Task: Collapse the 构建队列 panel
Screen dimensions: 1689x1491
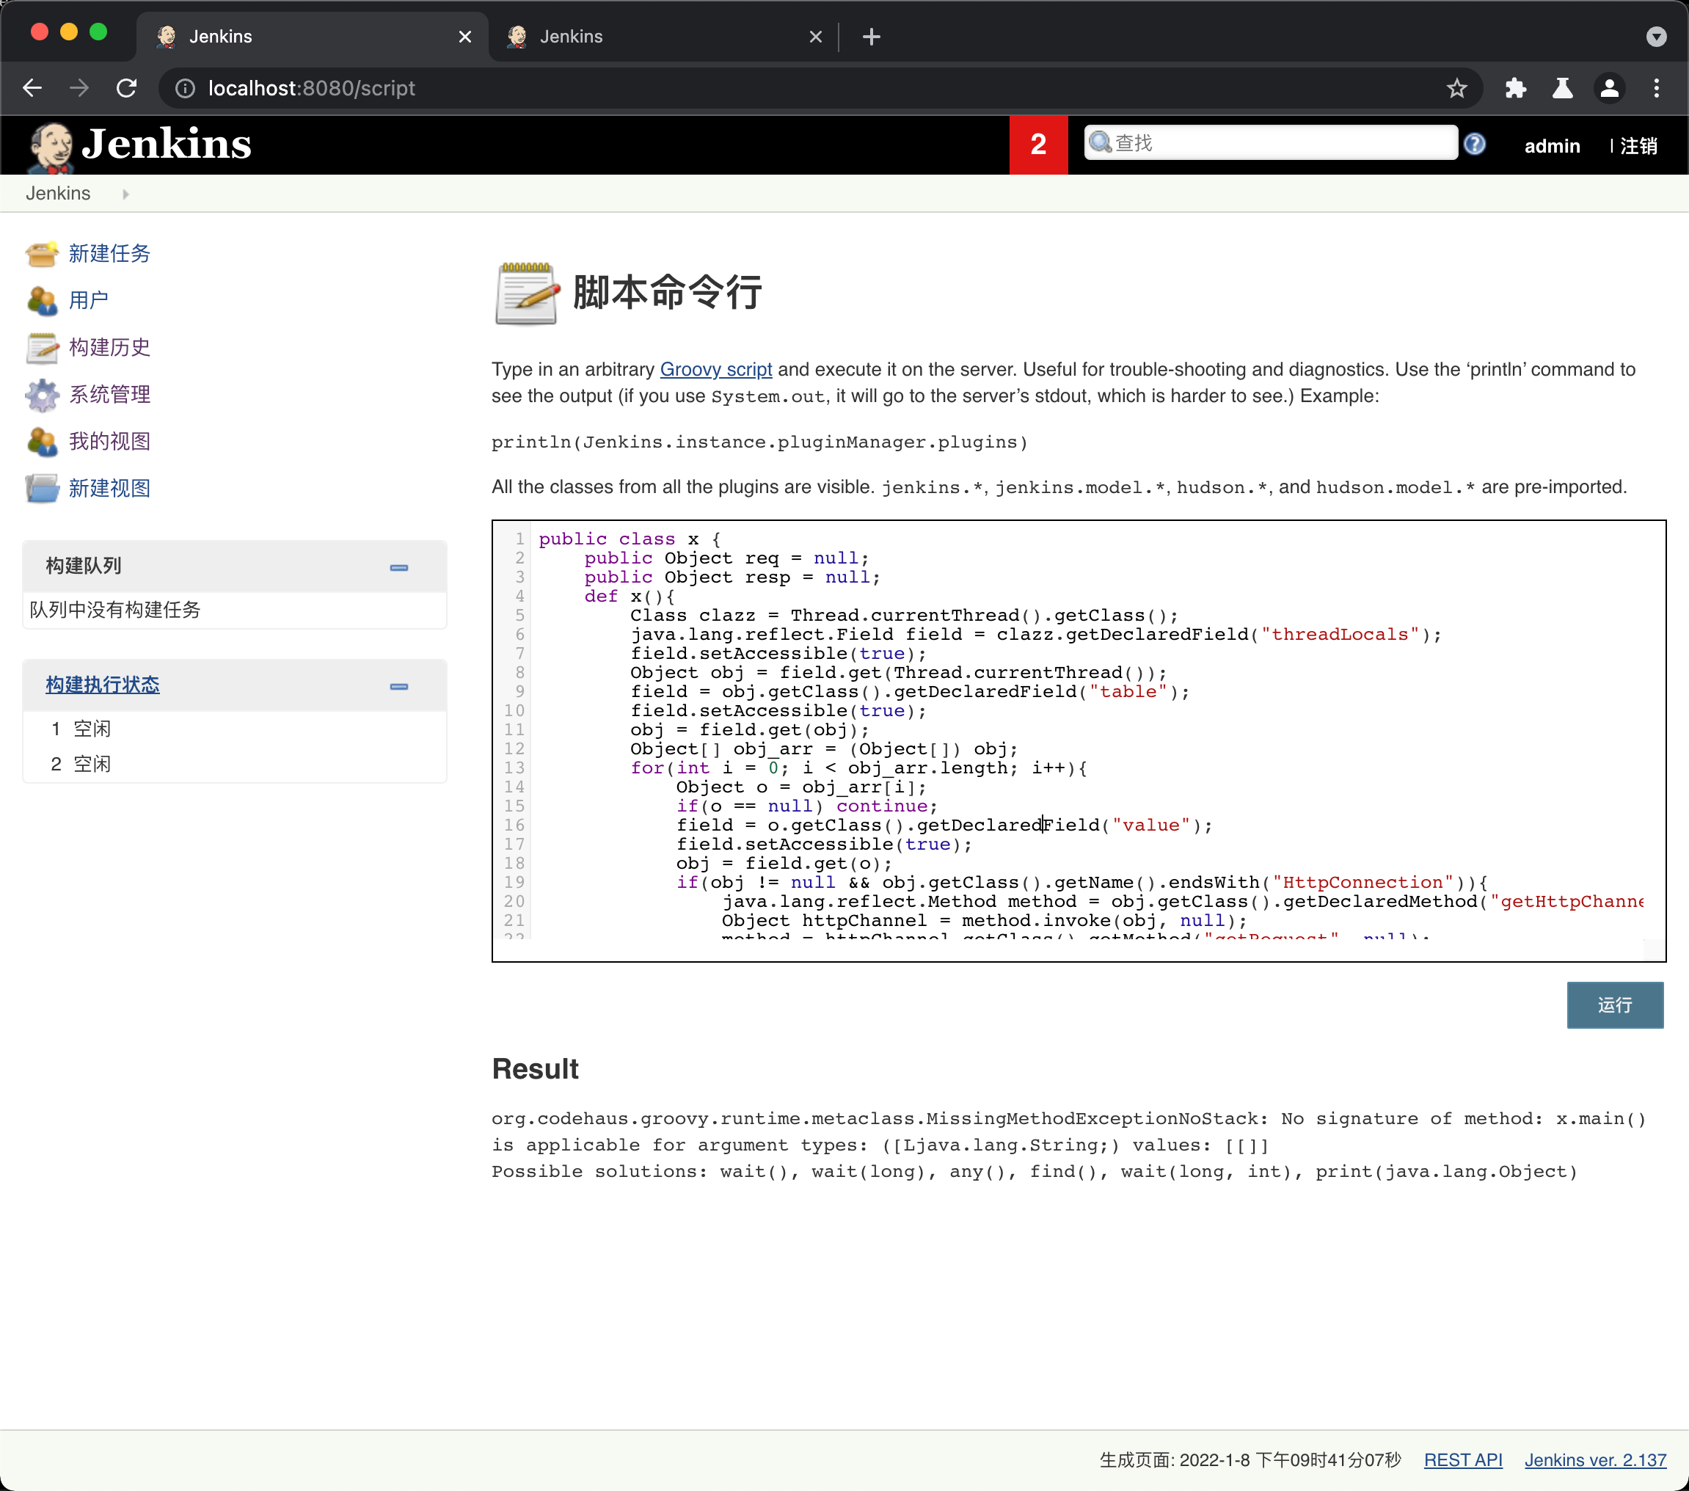Action: 399,568
